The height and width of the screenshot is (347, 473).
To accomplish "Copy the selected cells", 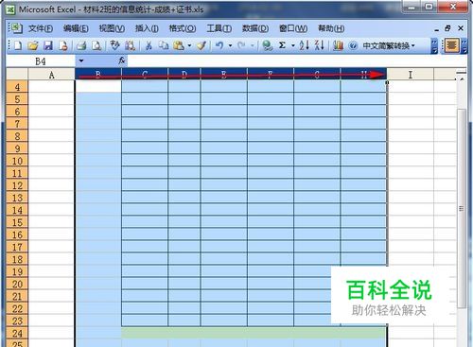I will pos(164,45).
